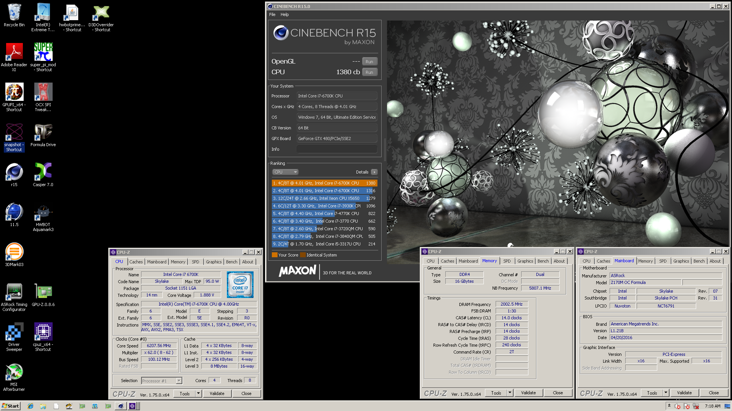Click the muted volume tray icon
This screenshot has width=732, height=411.
coord(677,406)
